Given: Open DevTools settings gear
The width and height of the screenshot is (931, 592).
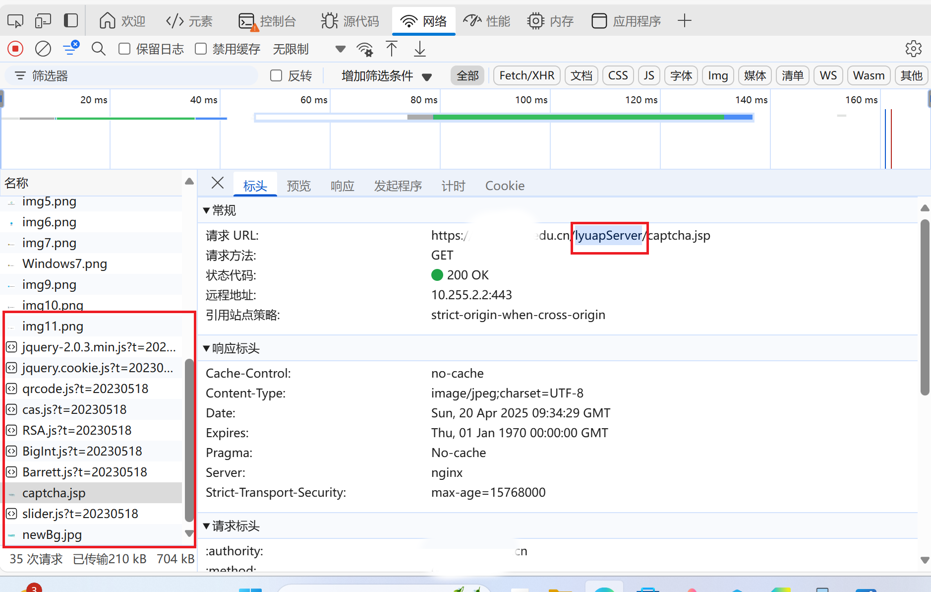Looking at the screenshot, I should (914, 49).
